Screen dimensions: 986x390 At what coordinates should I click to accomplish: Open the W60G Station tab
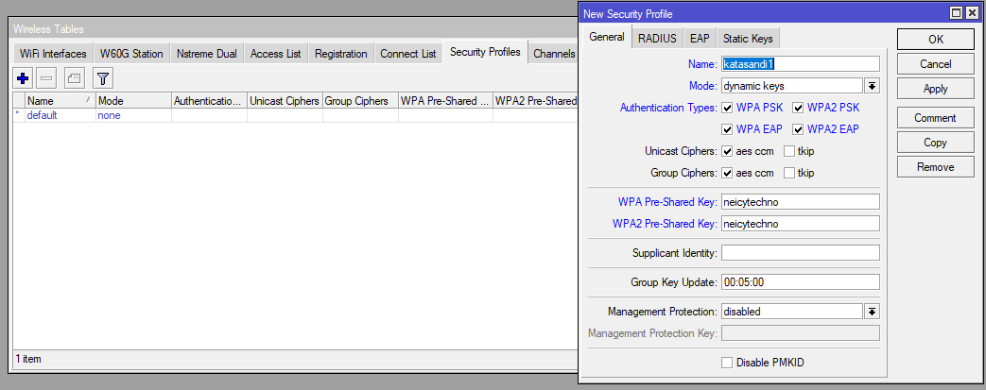tap(131, 54)
